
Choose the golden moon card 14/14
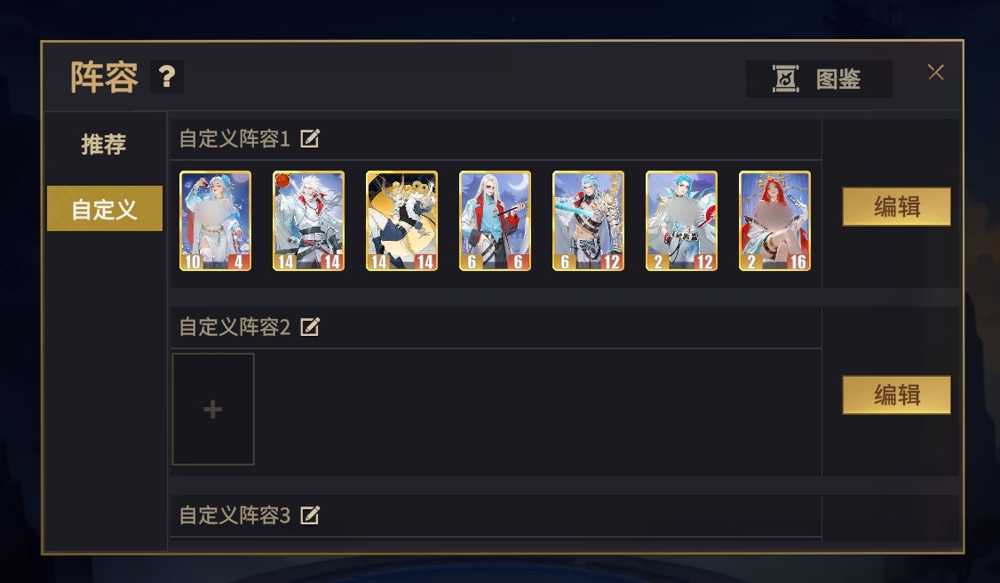pyautogui.click(x=401, y=220)
